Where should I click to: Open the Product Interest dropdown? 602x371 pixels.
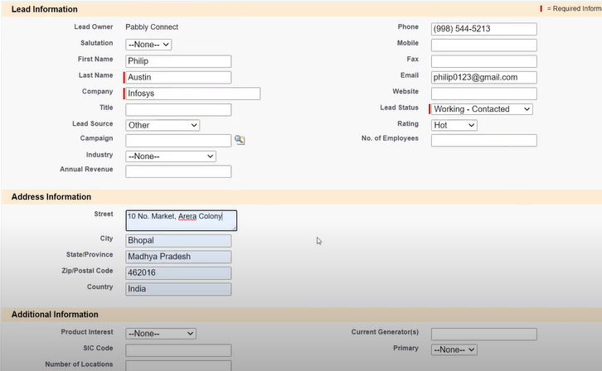coord(161,333)
